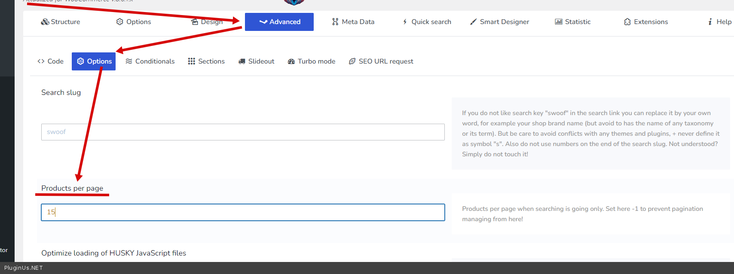Click the Statistic chart icon
Screen dimensions: 734x274
[x=559, y=22]
